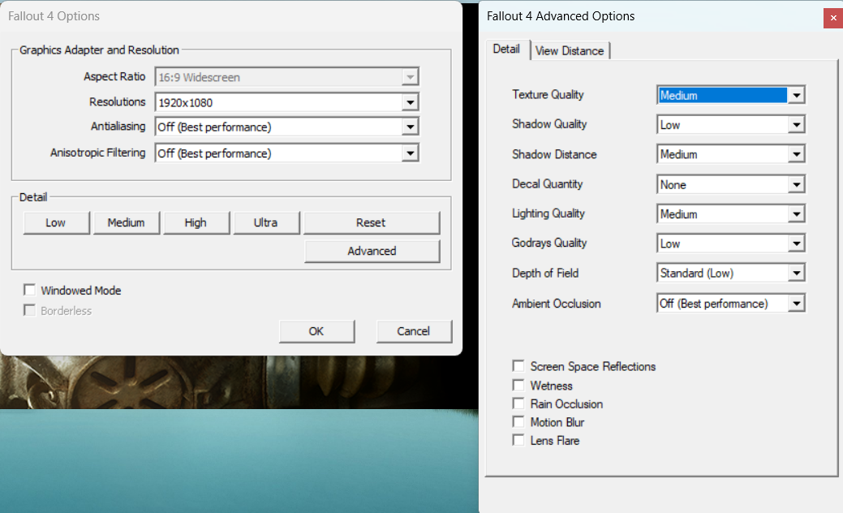Select the Detail tab
The image size is (843, 513).
point(506,49)
